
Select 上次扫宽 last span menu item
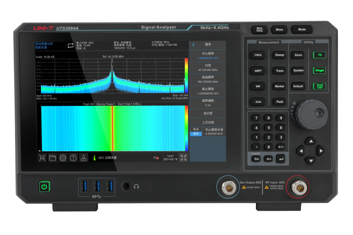207,122
